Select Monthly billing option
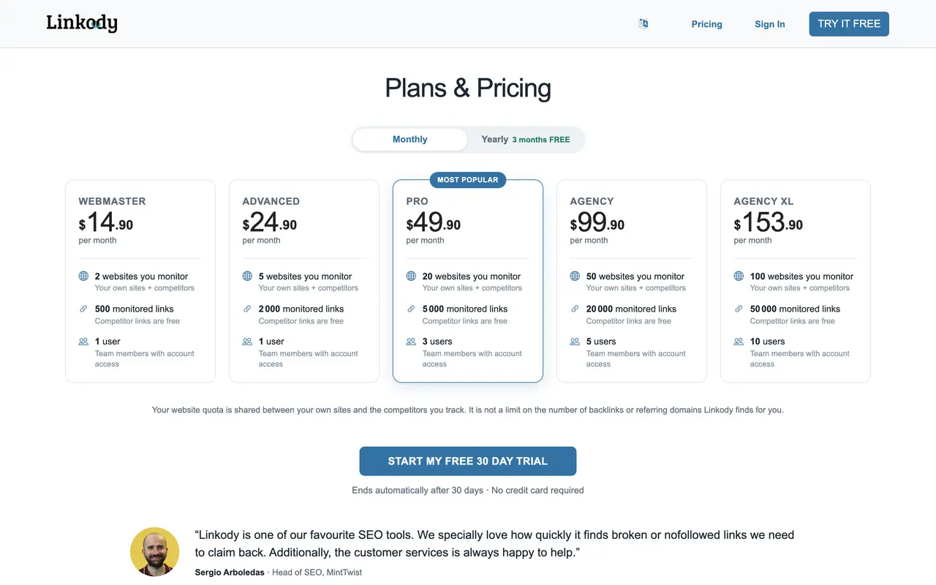Screen dimensions: 936x585 (409, 140)
